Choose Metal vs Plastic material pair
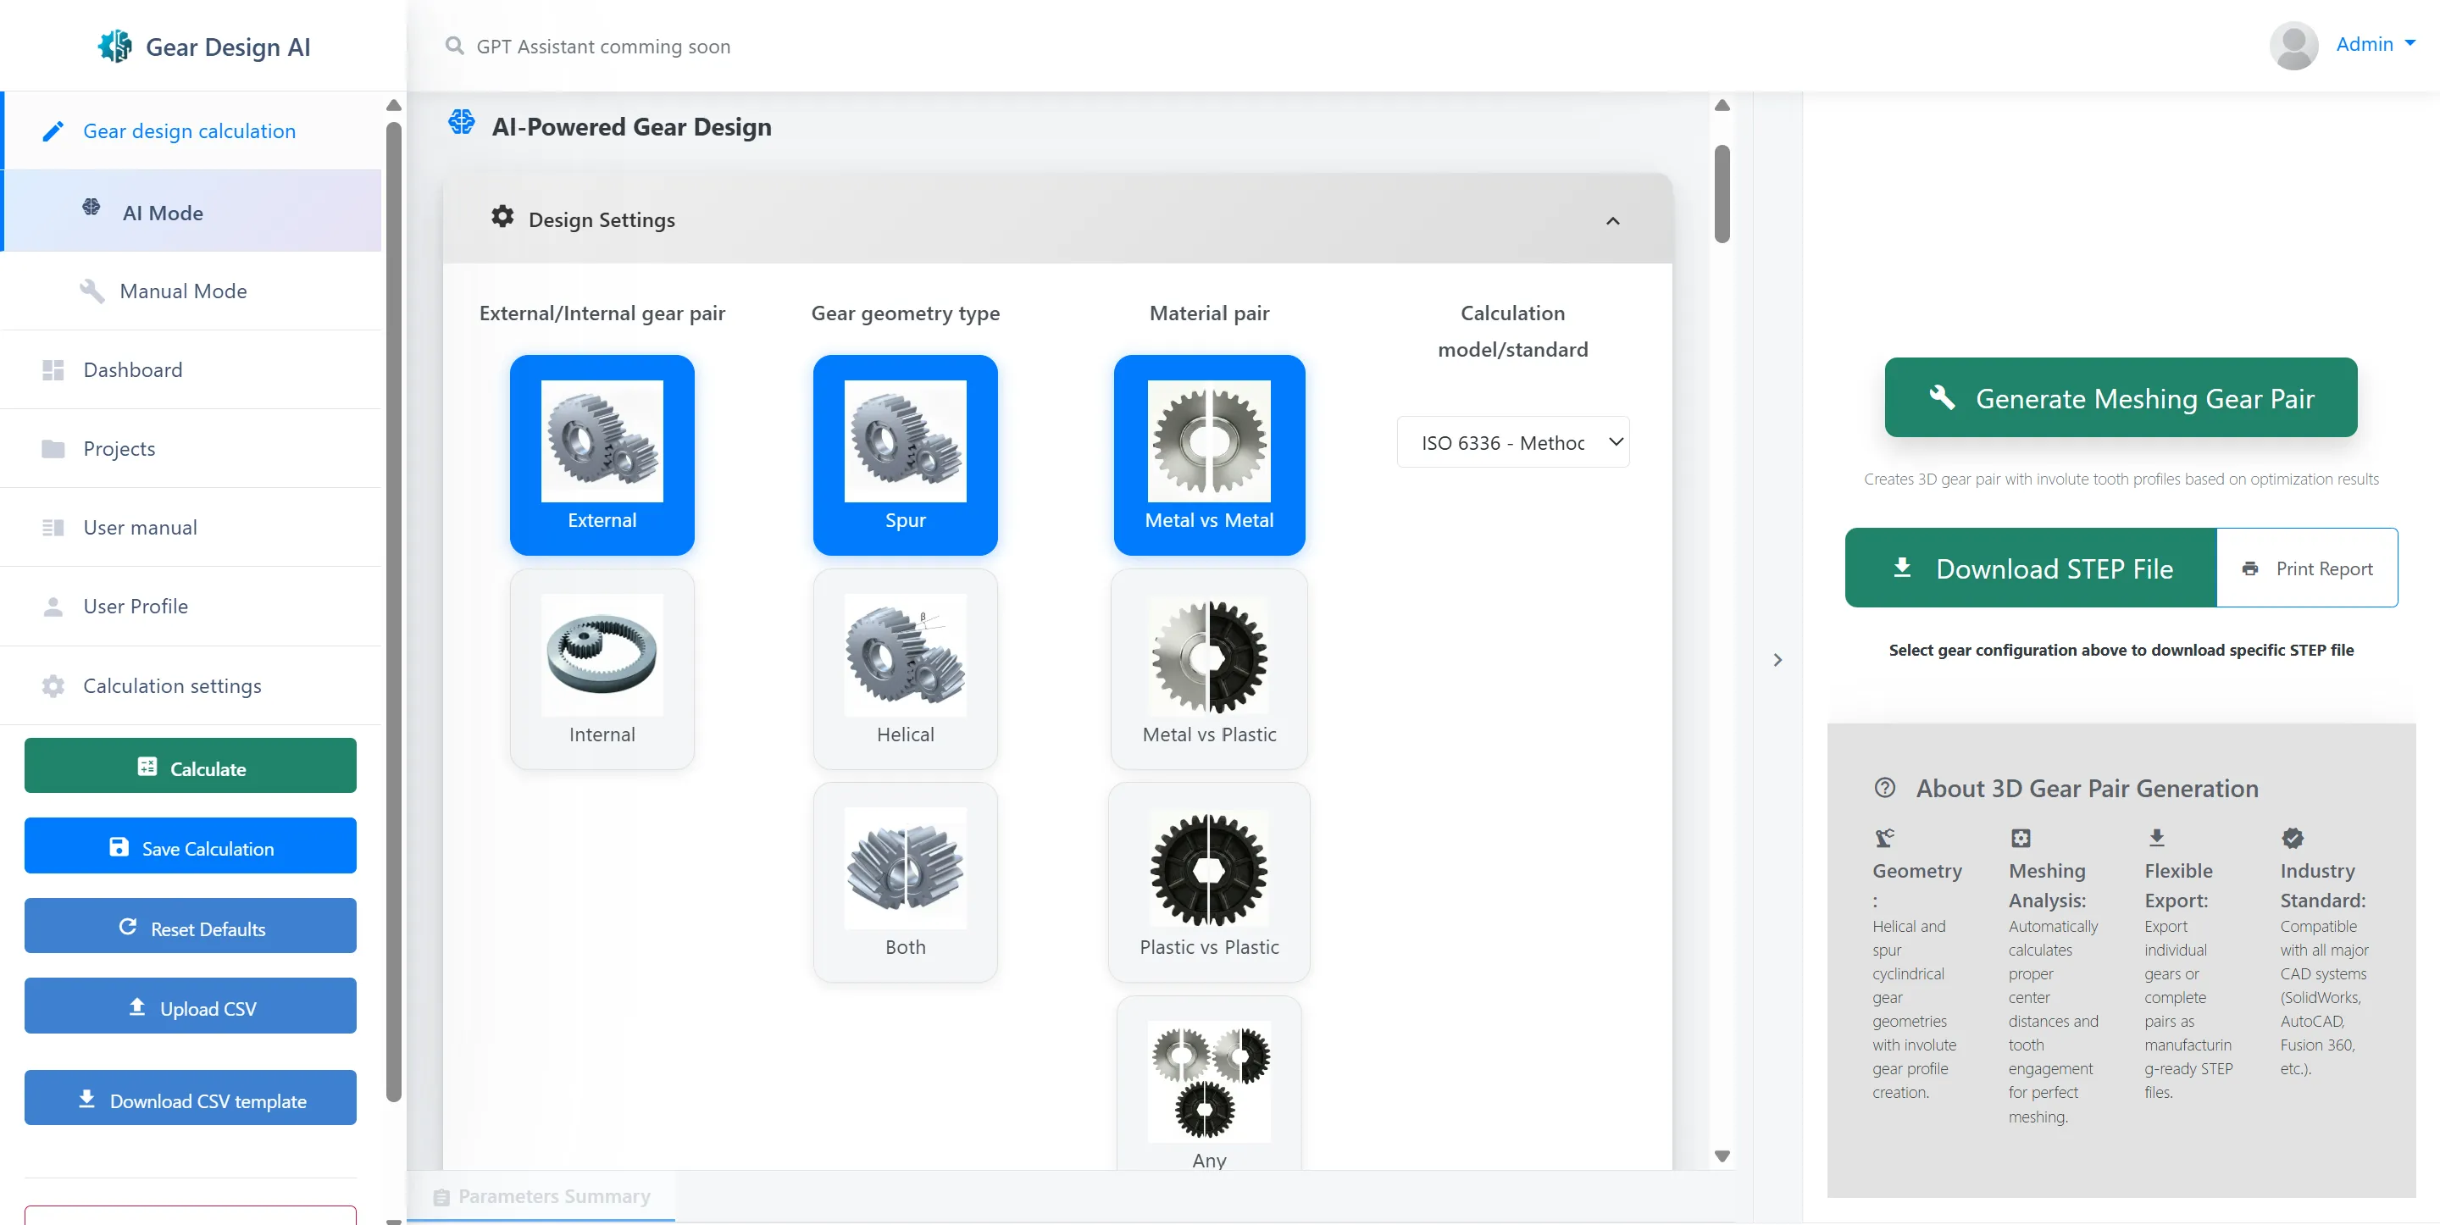The height and width of the screenshot is (1225, 2440). [x=1209, y=668]
